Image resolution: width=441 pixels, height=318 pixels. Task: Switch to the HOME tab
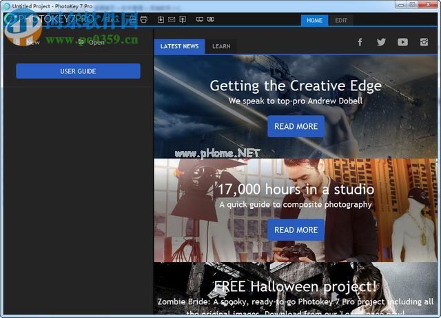point(314,20)
